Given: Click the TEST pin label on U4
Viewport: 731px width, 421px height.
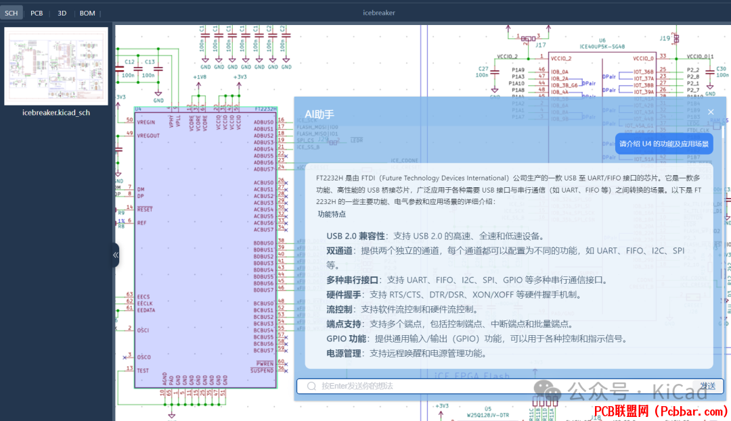Looking at the screenshot, I should pyautogui.click(x=143, y=371).
